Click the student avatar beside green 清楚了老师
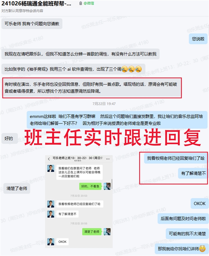The image size is (209, 256). click(107, 232)
